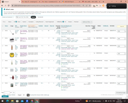
Task: Open the Additional filters dropdown
Action: 87,22
